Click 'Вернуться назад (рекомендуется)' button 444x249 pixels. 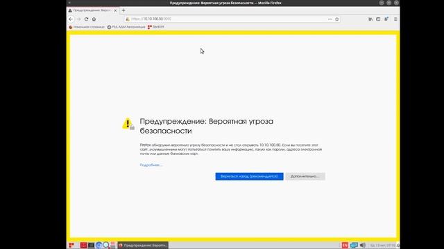pyautogui.click(x=249, y=176)
